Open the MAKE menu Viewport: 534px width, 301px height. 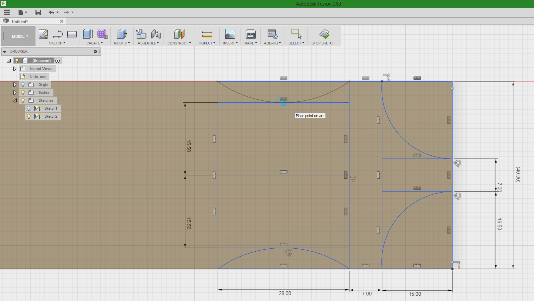(251, 43)
